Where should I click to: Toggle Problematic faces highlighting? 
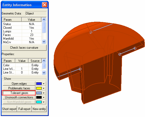coord(19,88)
